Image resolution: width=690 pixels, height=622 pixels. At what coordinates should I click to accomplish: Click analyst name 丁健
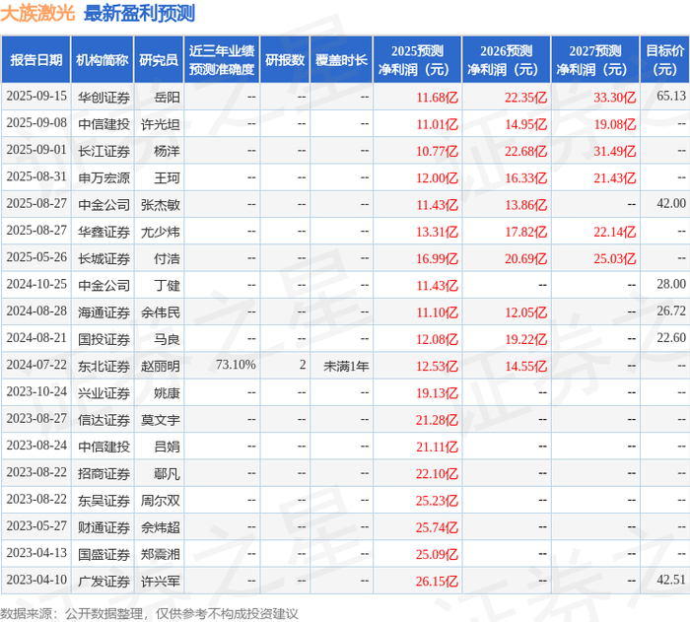tap(167, 285)
